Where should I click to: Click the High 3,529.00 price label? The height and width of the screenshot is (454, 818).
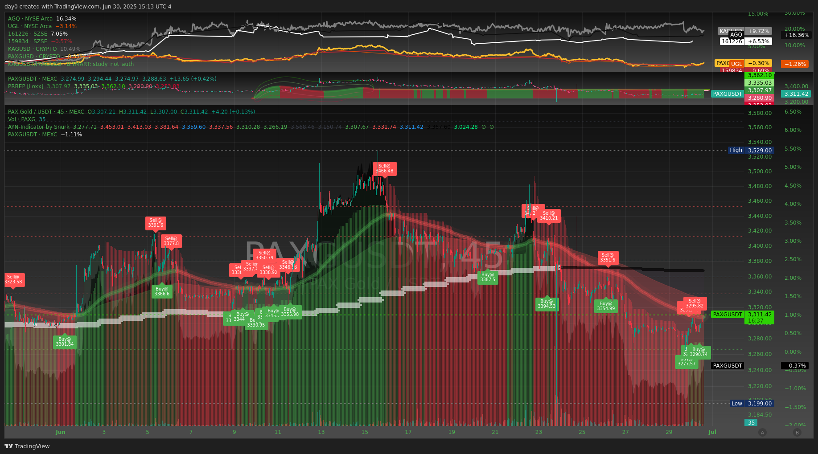[751, 151]
